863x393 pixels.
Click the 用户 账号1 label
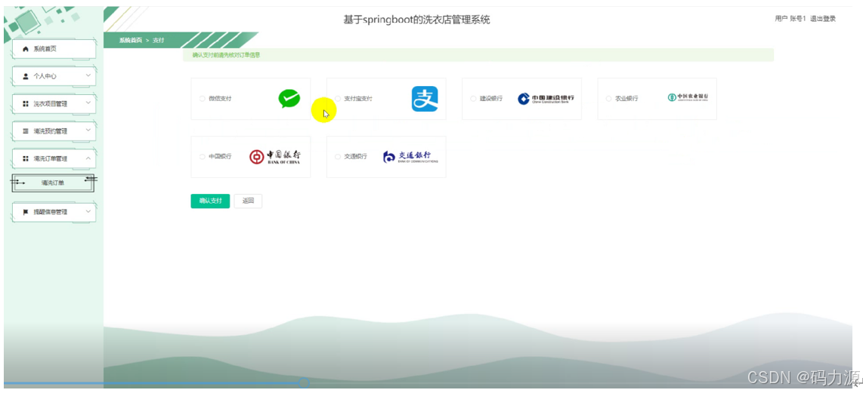tap(790, 19)
